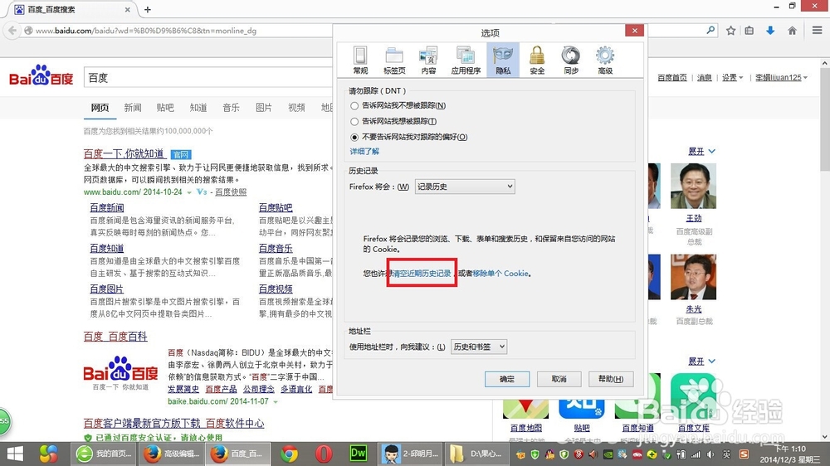The image size is (830, 466).
Task: Open the 记录历史 history dropdown
Action: click(465, 187)
